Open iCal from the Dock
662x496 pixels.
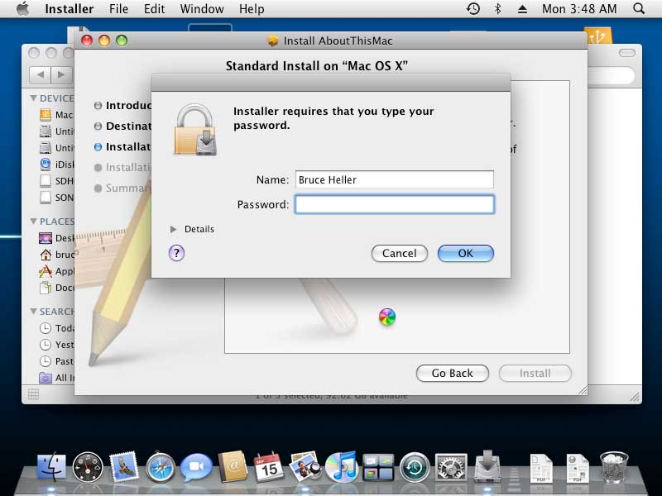point(269,467)
